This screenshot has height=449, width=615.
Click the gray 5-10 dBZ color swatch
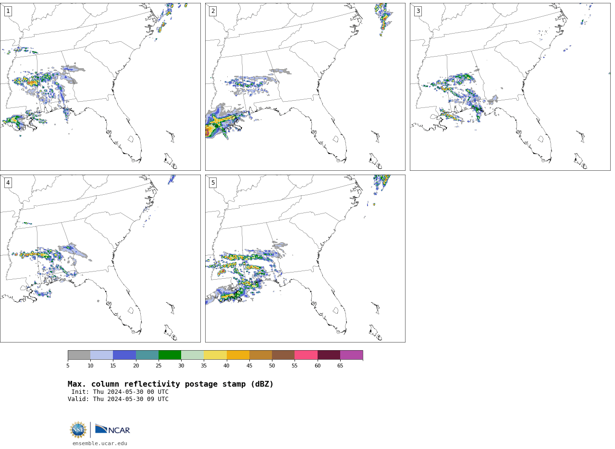tap(79, 355)
